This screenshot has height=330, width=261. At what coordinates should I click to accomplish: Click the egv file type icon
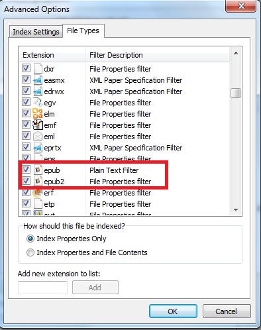tap(38, 102)
